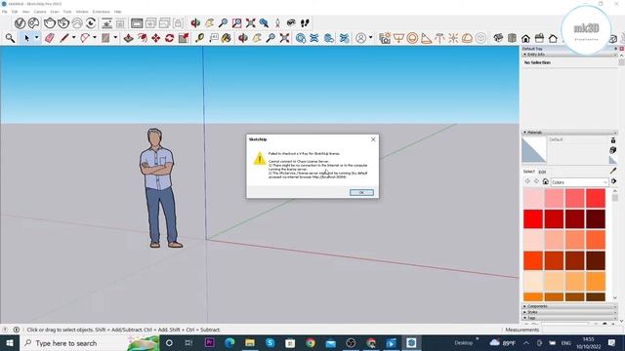This screenshot has width=625, height=351.
Task: Open File Explorer from taskbar
Action: tap(250, 343)
